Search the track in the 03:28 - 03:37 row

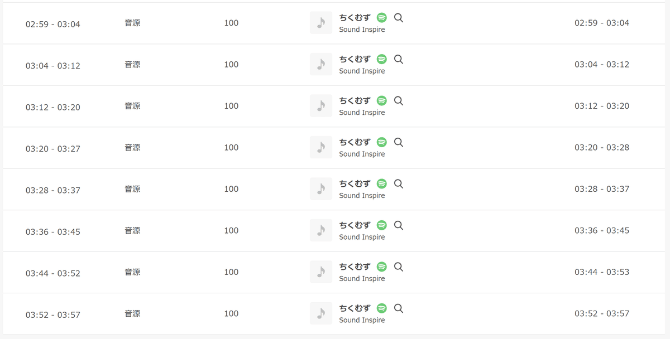[399, 183]
